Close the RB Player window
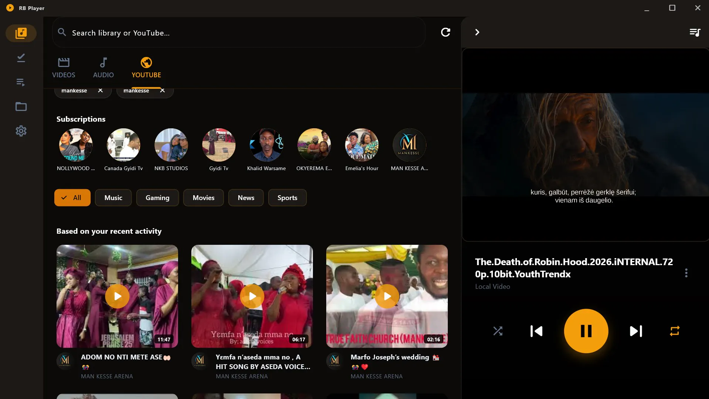This screenshot has height=399, width=709. pyautogui.click(x=698, y=8)
